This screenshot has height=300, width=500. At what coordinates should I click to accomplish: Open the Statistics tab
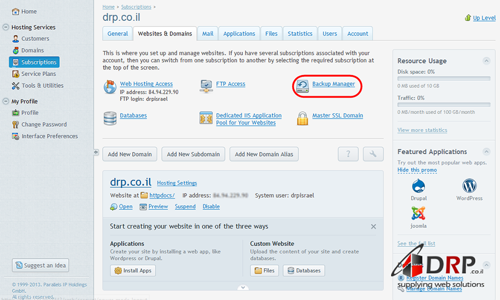click(x=300, y=33)
